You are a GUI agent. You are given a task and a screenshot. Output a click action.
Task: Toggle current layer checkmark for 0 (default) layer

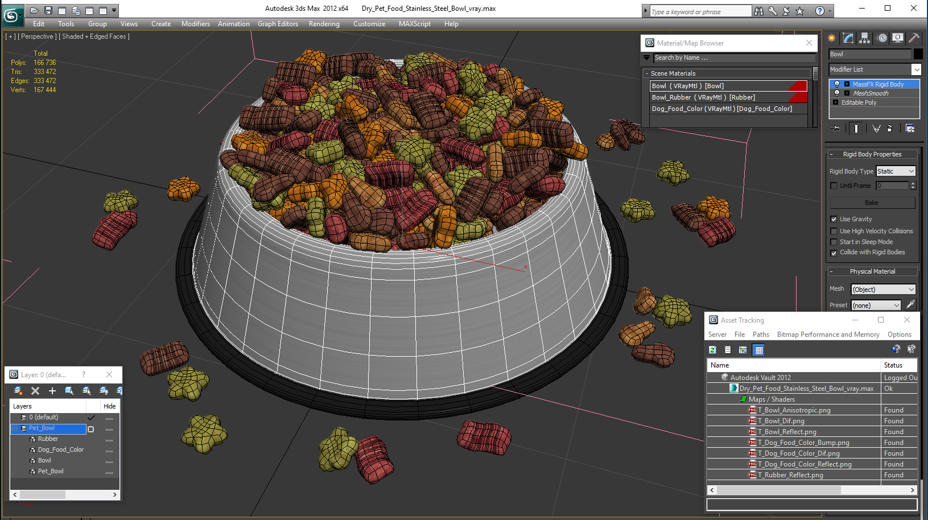pyautogui.click(x=91, y=418)
